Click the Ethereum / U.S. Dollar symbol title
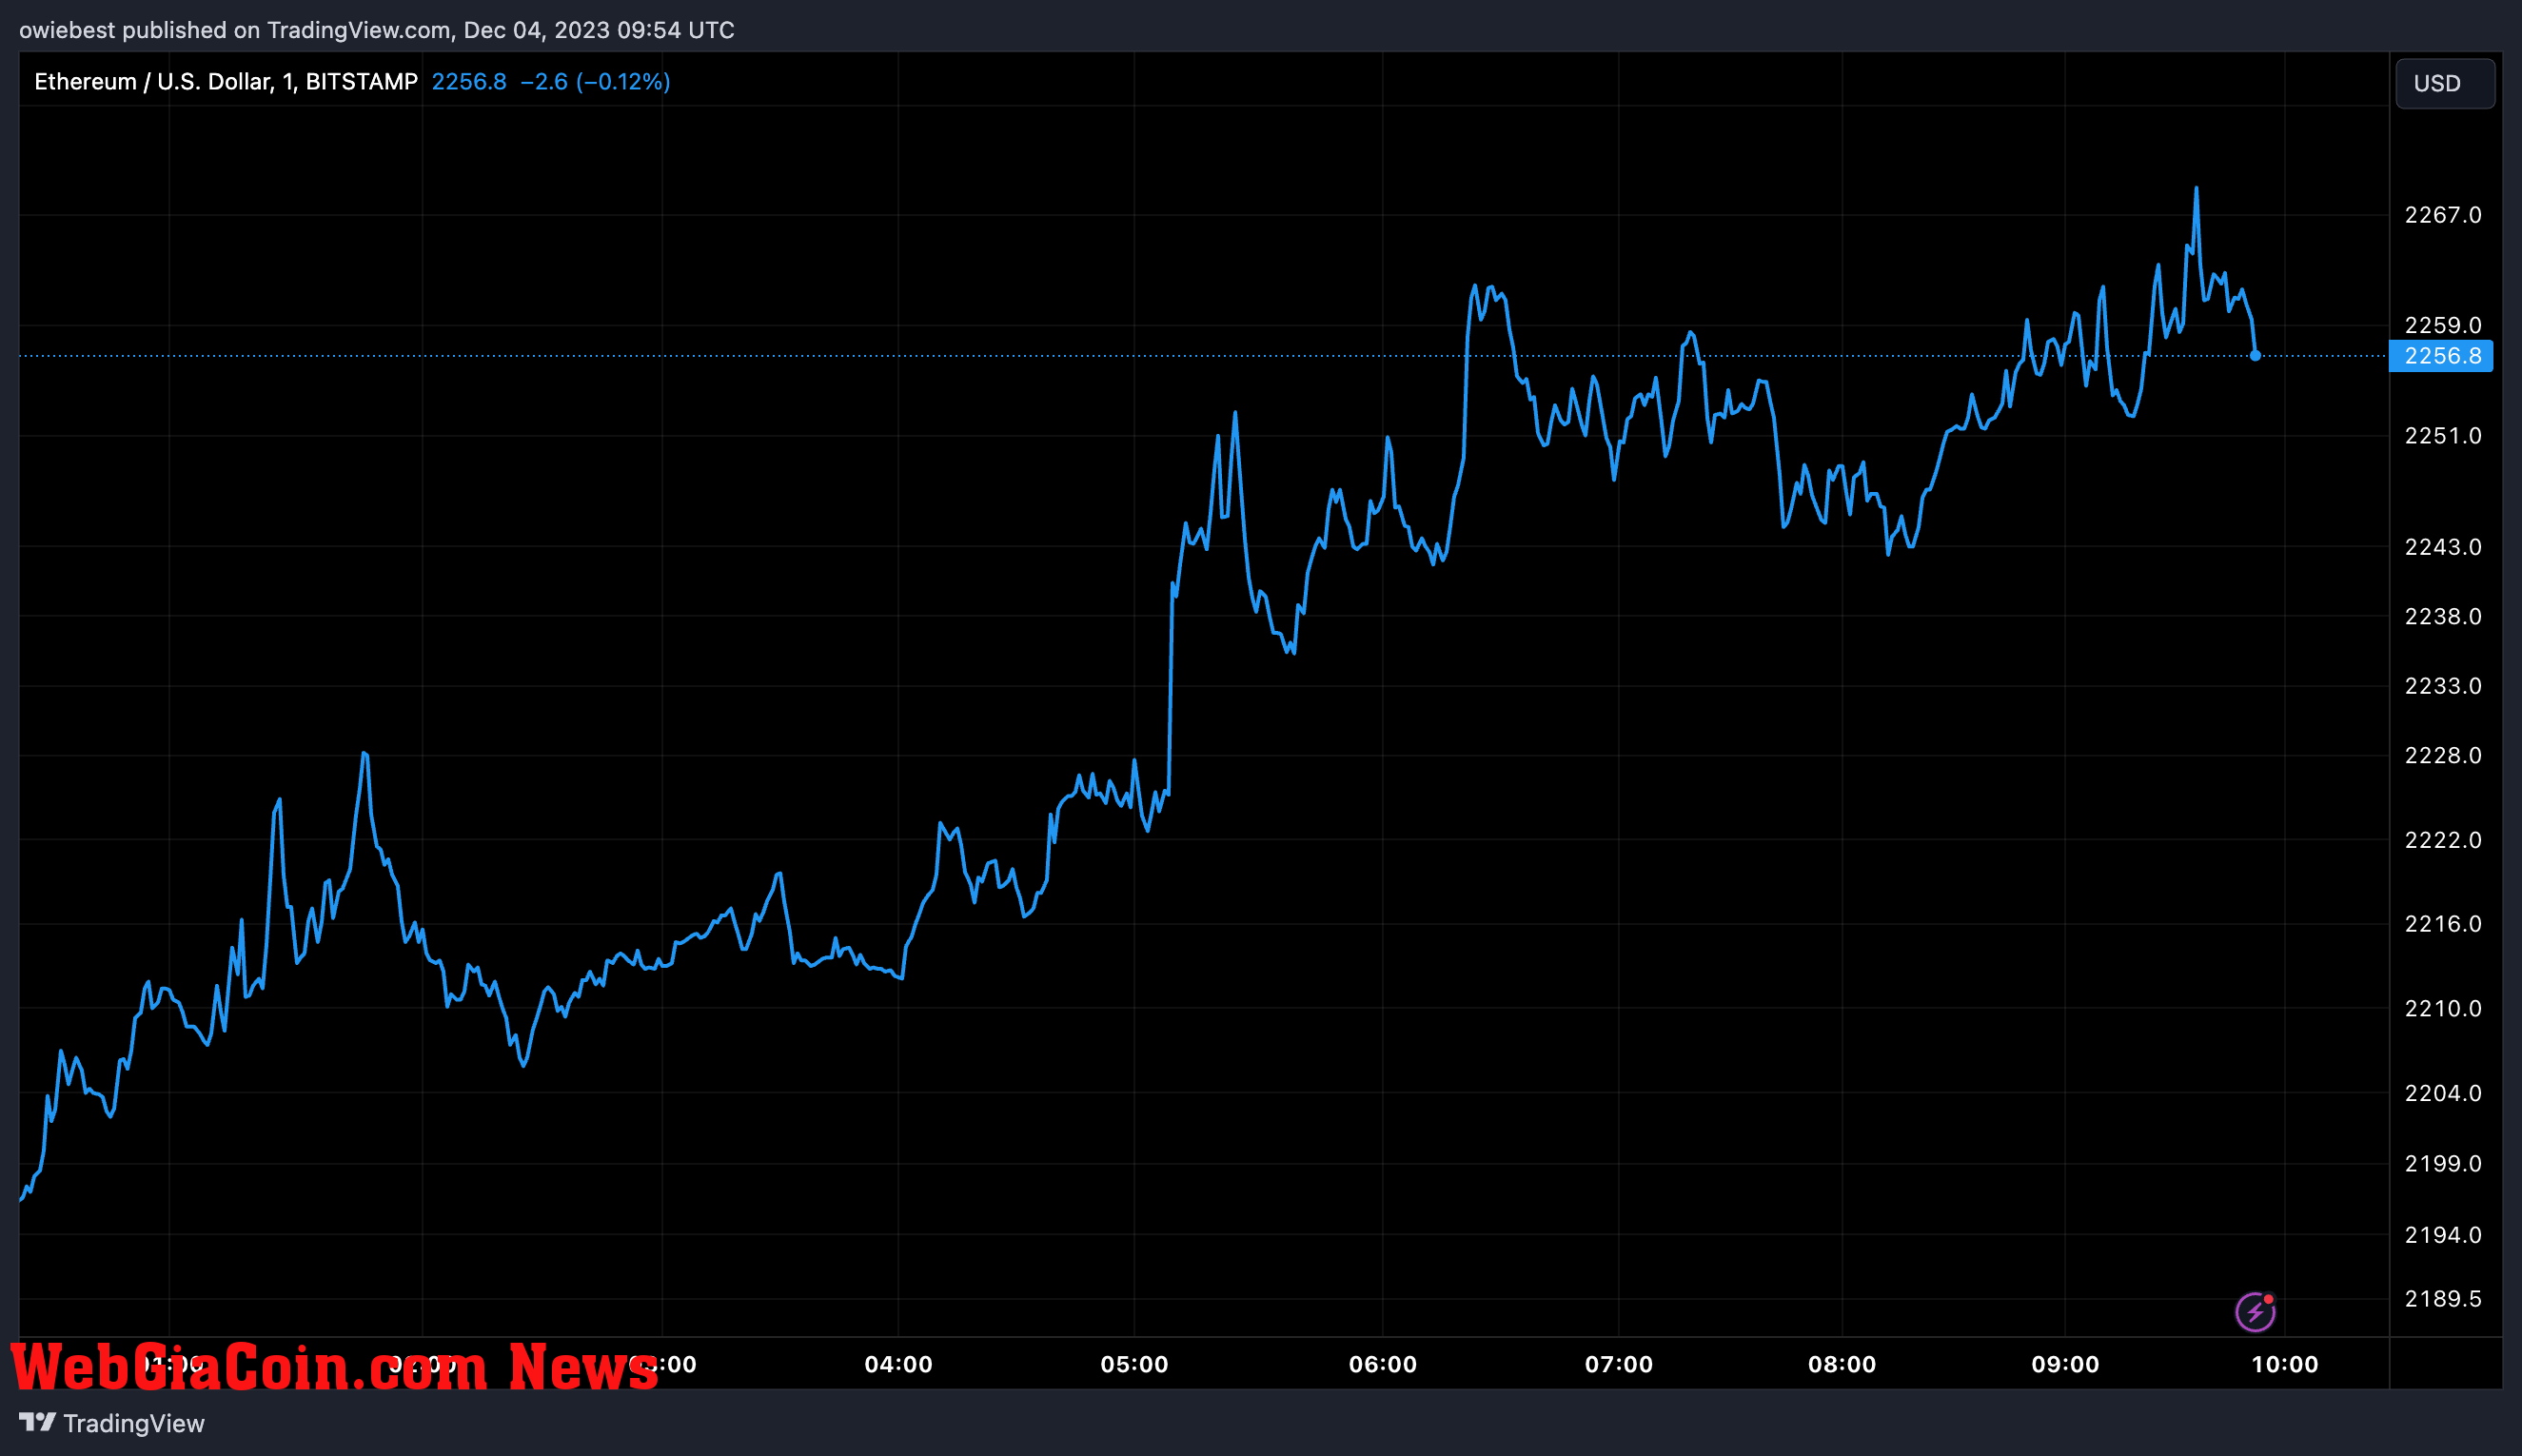The image size is (2522, 1456). (225, 82)
